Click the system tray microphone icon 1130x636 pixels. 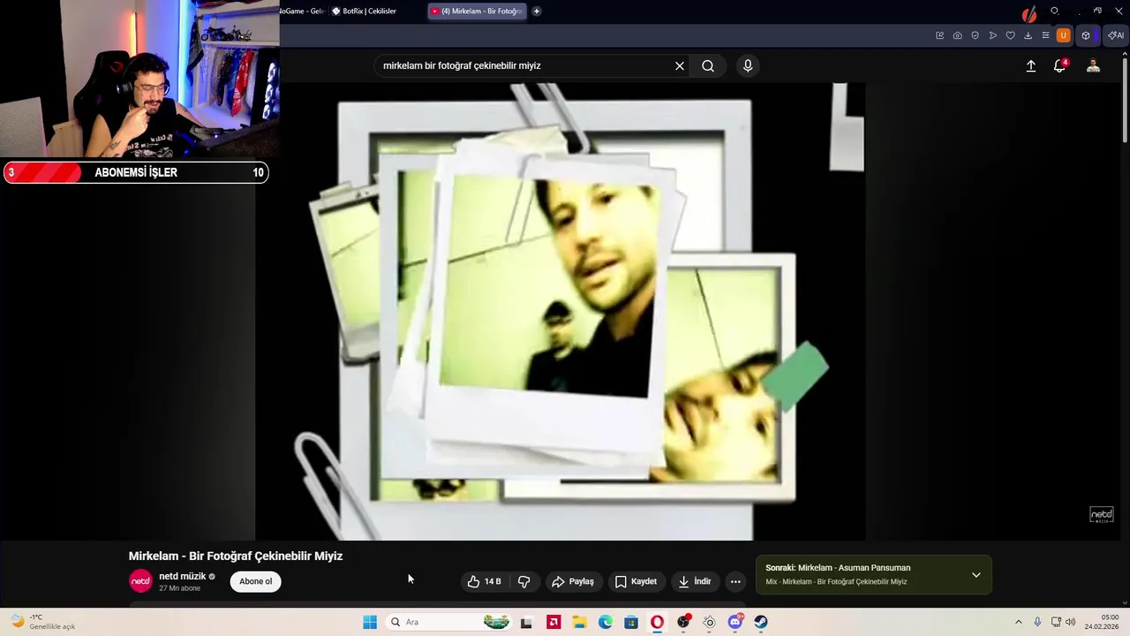click(x=1037, y=622)
